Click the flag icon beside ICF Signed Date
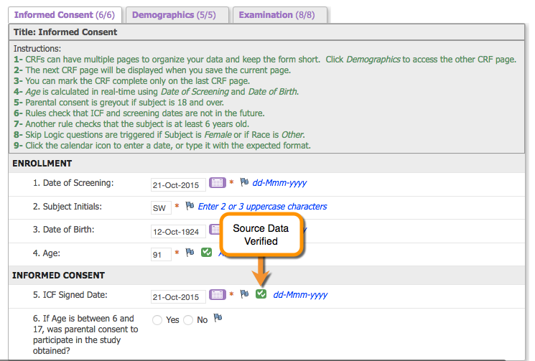Viewport: 535px width, 361px height. 244,294
